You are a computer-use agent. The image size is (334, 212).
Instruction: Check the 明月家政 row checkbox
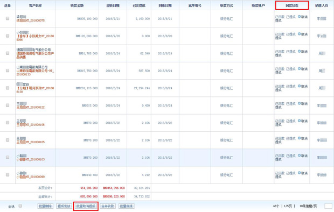8,88
